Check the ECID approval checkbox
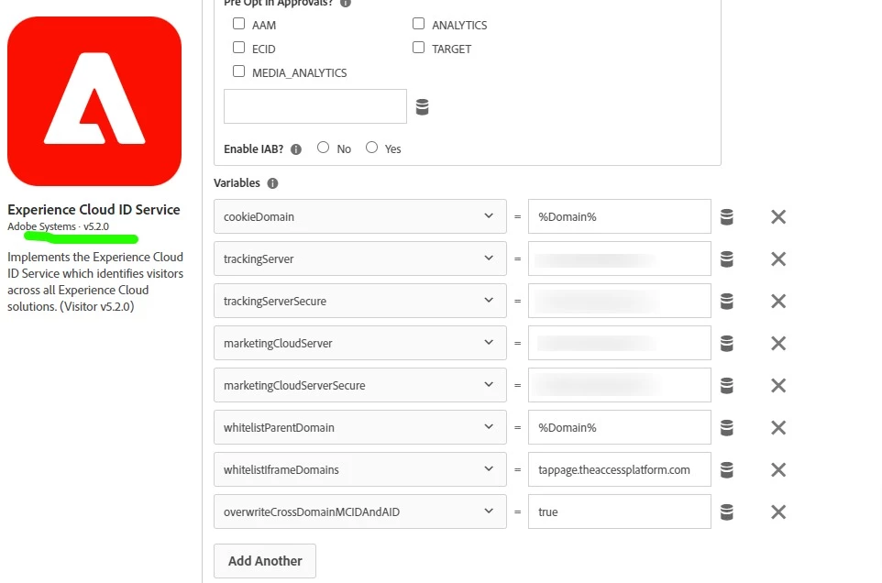The width and height of the screenshot is (882, 583). 238,48
